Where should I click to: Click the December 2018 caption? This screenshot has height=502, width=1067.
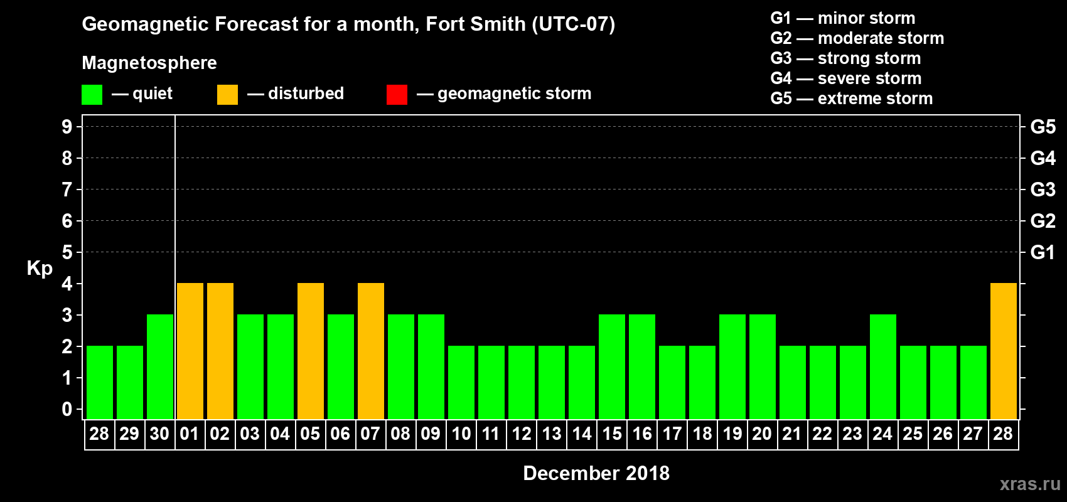point(596,473)
